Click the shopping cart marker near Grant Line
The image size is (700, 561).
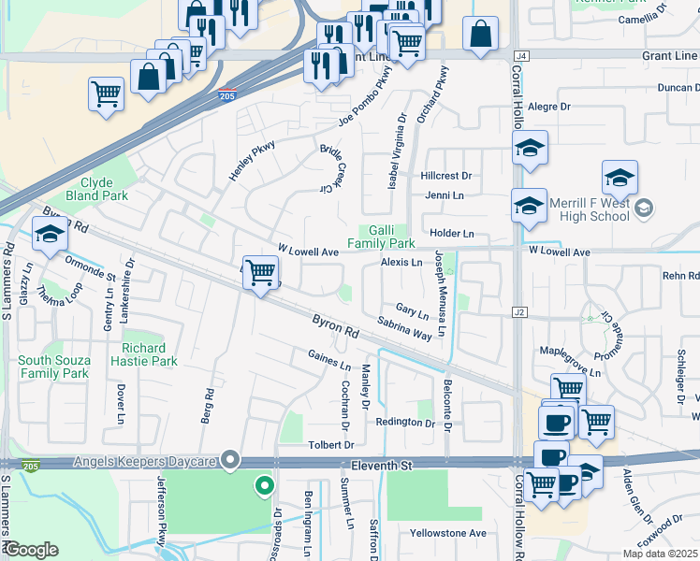pos(407,45)
